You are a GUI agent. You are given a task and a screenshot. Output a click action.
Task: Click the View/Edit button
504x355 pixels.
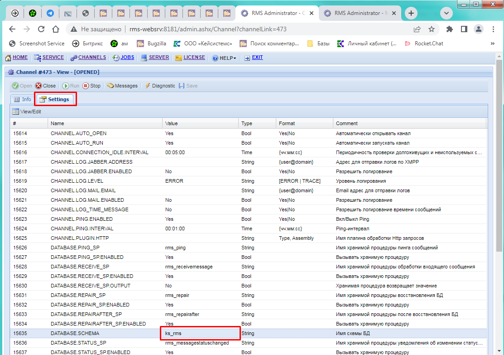click(x=27, y=112)
